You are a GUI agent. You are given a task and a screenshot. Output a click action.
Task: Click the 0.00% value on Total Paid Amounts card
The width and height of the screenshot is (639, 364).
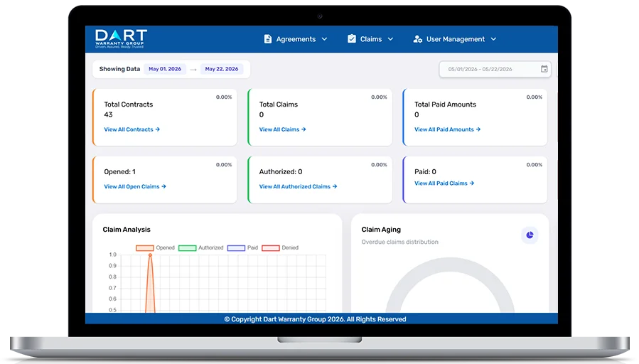pos(535,97)
